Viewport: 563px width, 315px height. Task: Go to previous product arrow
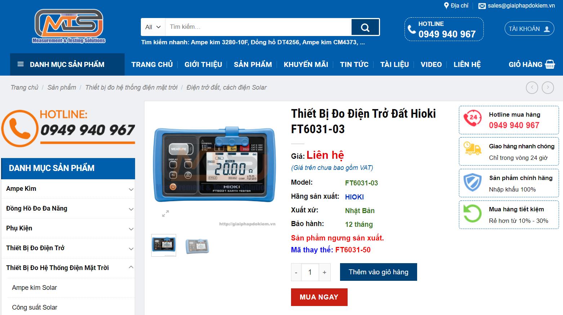(532, 87)
